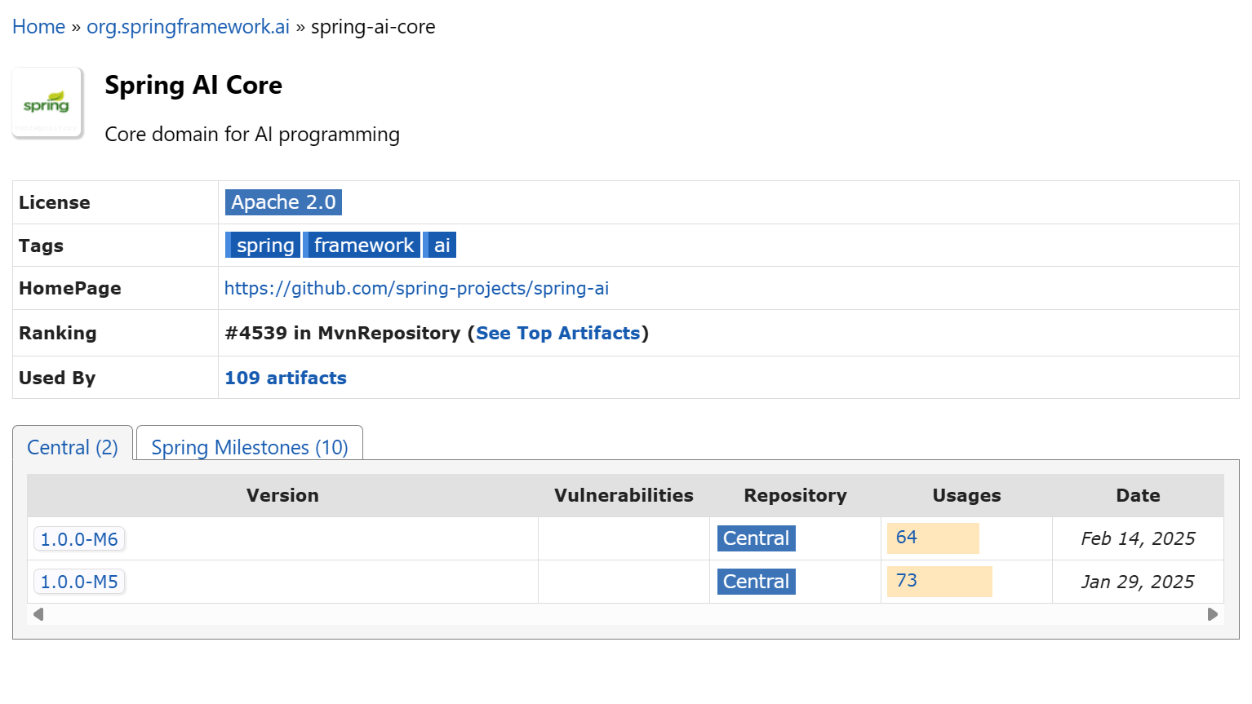
Task: Switch to the Central (2) tab
Action: click(x=73, y=447)
